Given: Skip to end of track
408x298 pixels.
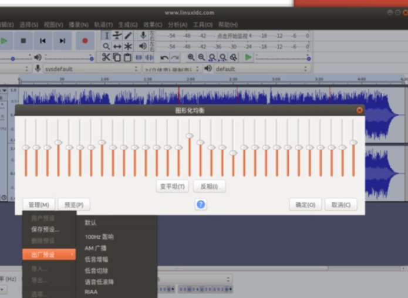Looking at the screenshot, I should pyautogui.click(x=62, y=41).
